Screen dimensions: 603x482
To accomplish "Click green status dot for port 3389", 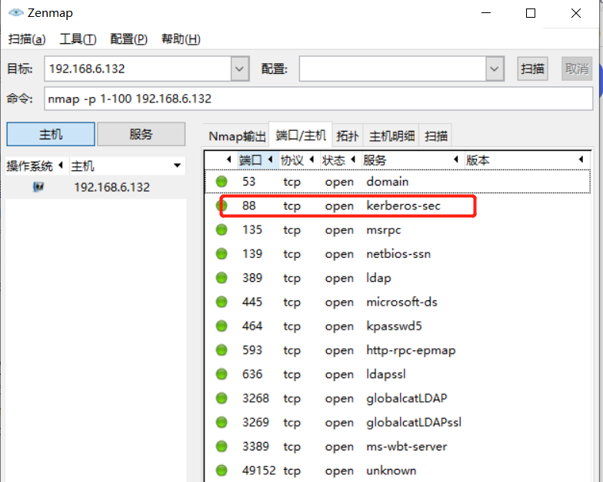I will click(222, 447).
